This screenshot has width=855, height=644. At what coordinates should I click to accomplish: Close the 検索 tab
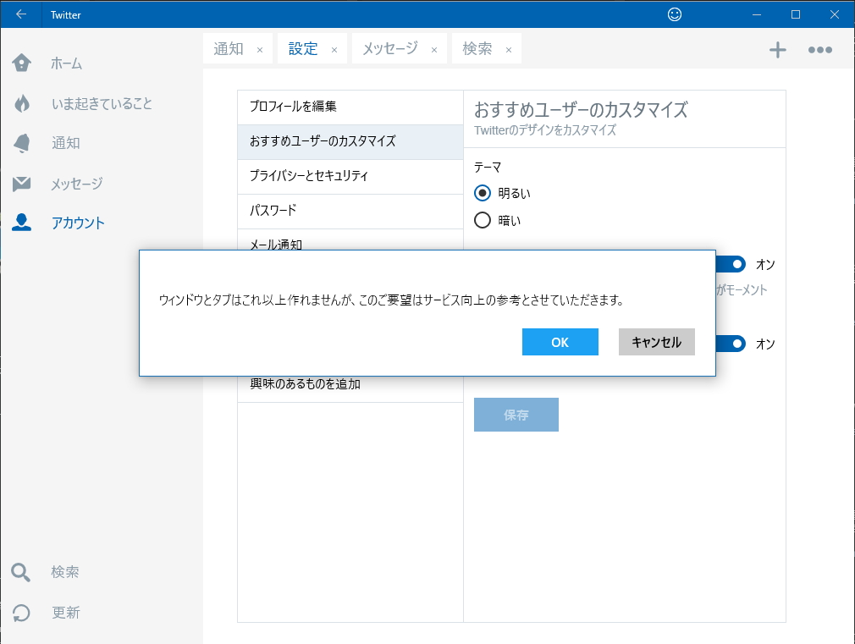pyautogui.click(x=509, y=50)
